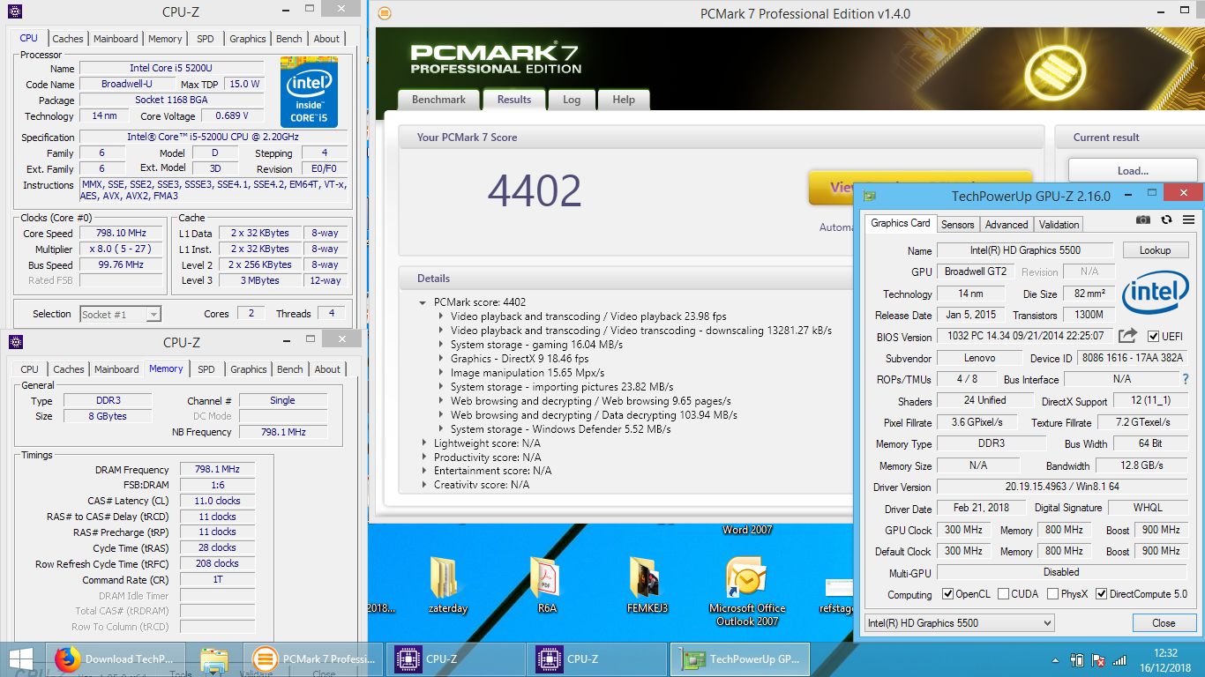Switch to PCMark 7 taskbar button
1205x677 pixels.
[313, 659]
